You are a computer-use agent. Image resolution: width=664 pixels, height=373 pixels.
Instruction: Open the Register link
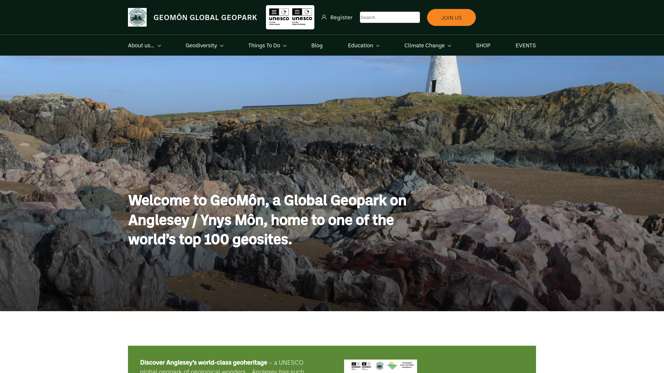click(x=341, y=17)
